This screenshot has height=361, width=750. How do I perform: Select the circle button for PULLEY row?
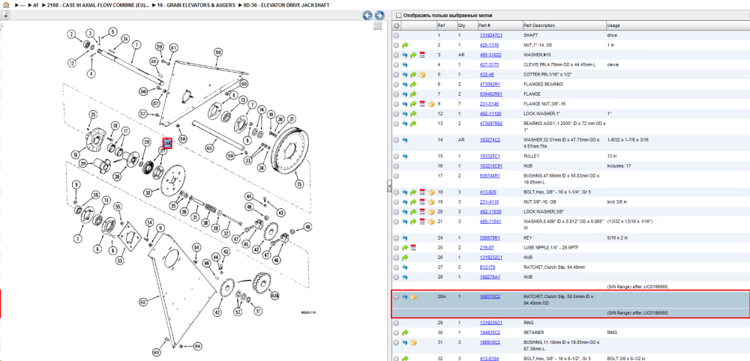(397, 156)
